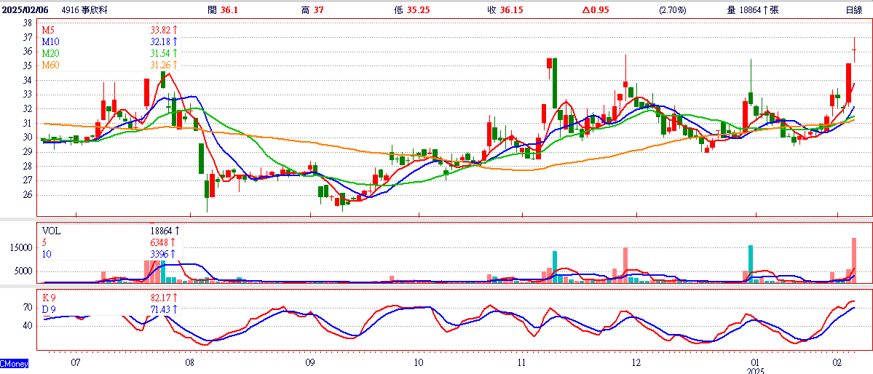Click the 11 month marker on timeline
873x374 pixels.
pyautogui.click(x=521, y=362)
